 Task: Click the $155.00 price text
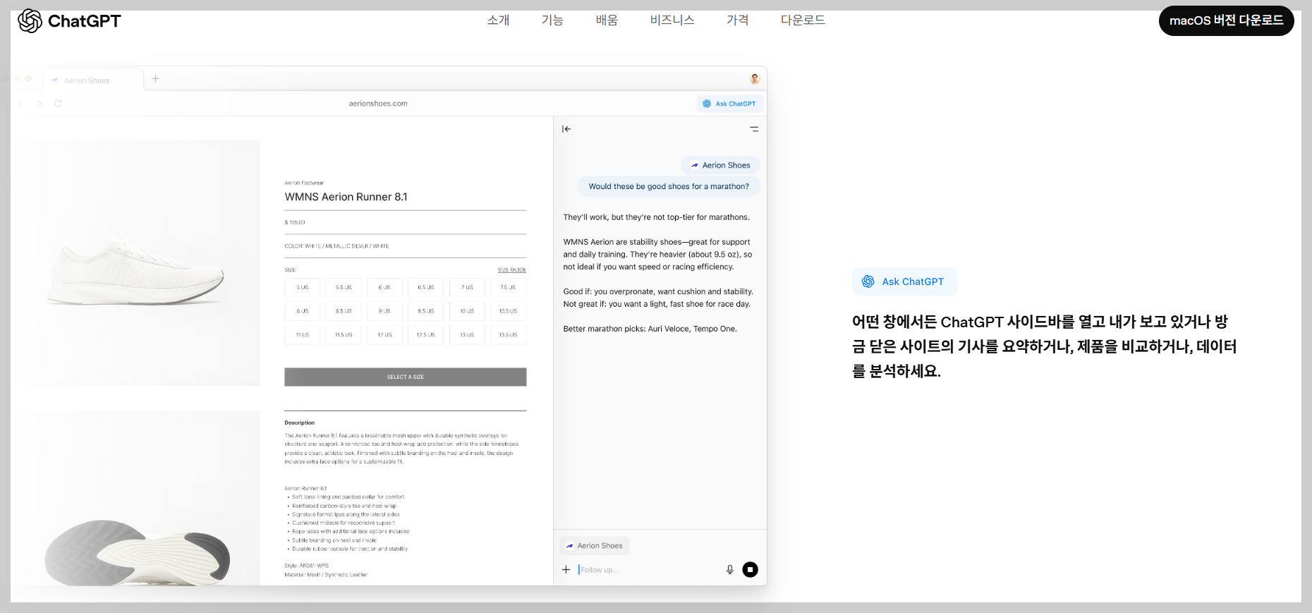(295, 222)
